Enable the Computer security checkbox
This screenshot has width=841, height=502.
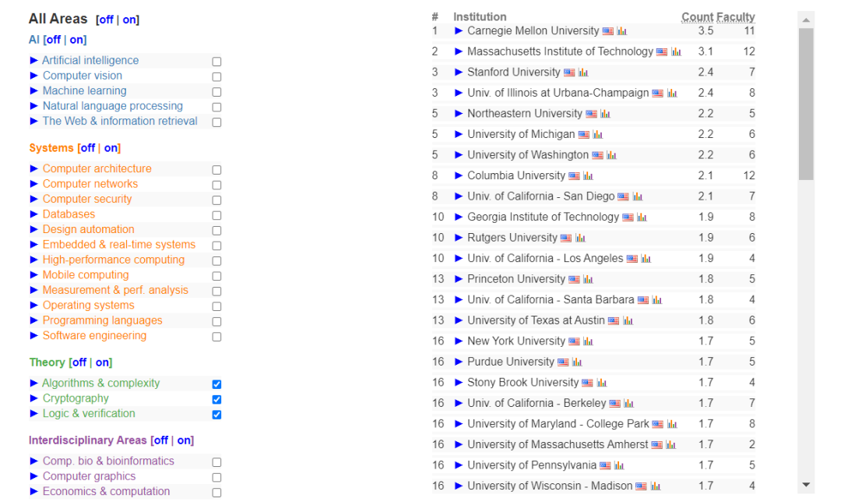[x=216, y=200]
